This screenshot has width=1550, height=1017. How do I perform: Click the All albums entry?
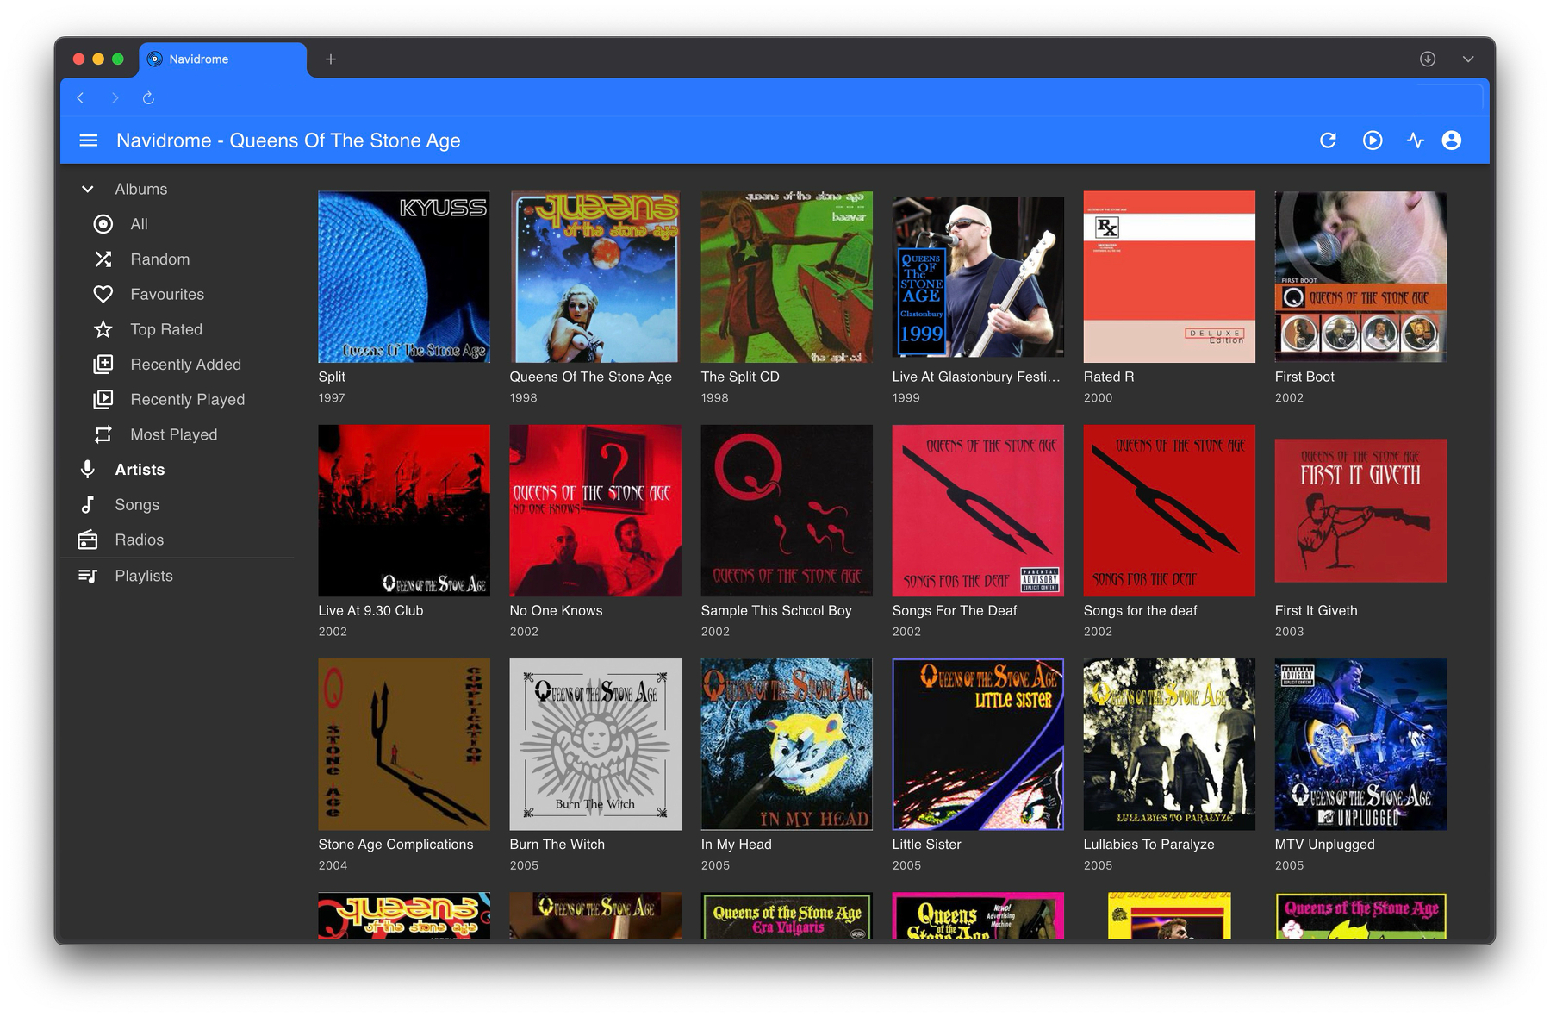pos(139,224)
